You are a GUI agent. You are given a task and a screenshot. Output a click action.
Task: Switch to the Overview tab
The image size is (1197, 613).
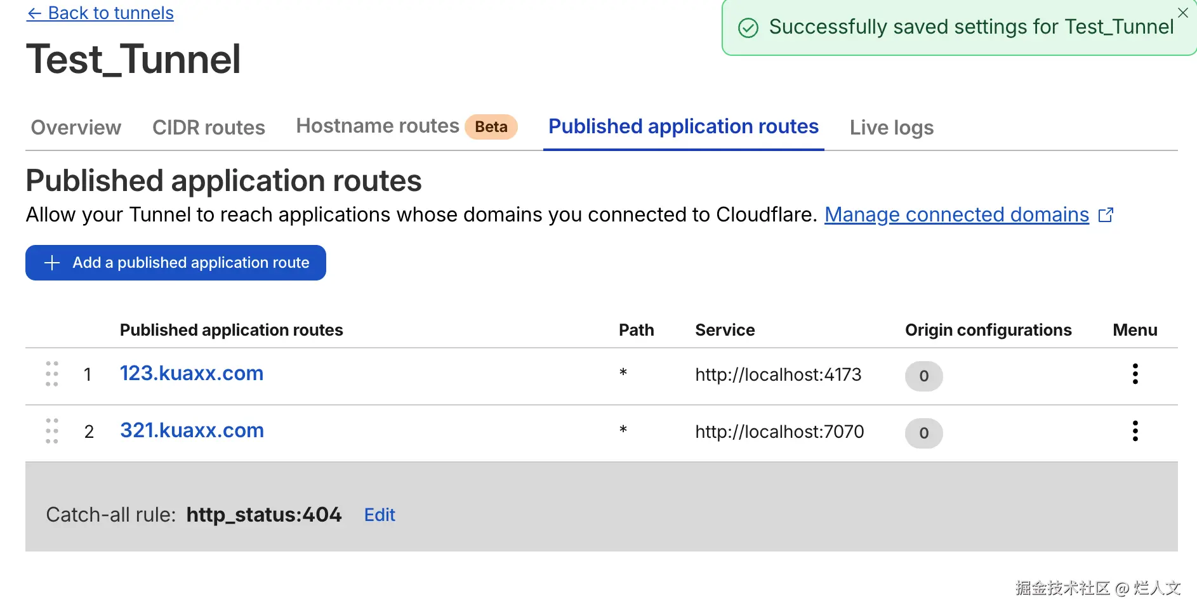click(x=76, y=128)
